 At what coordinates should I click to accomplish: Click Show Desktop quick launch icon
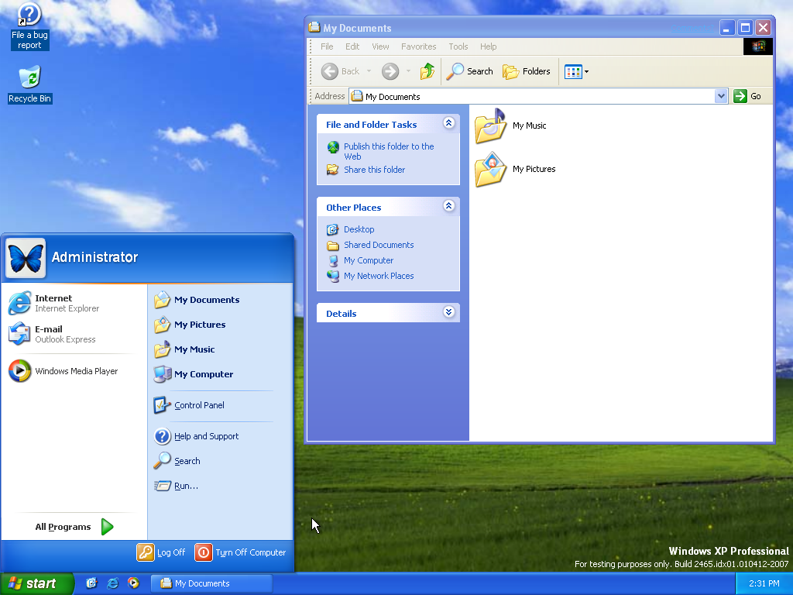tap(92, 583)
